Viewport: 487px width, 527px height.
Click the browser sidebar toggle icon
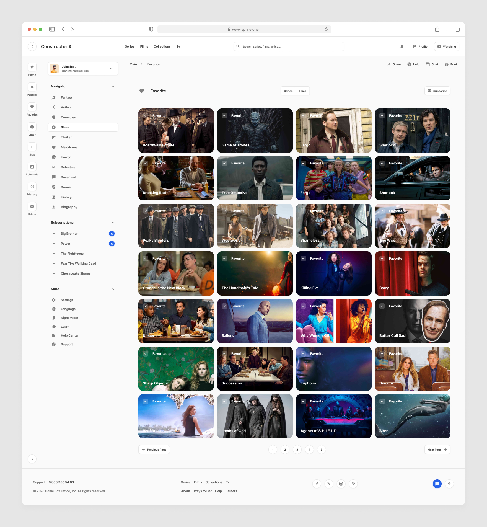[52, 29]
